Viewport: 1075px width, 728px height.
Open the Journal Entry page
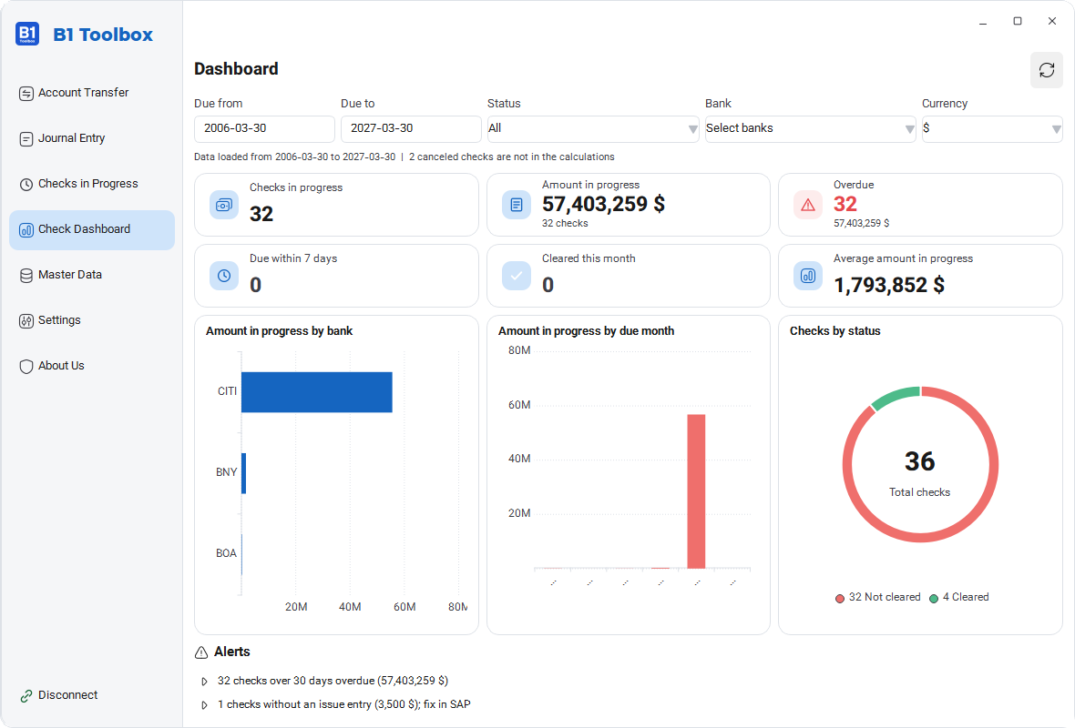point(92,138)
